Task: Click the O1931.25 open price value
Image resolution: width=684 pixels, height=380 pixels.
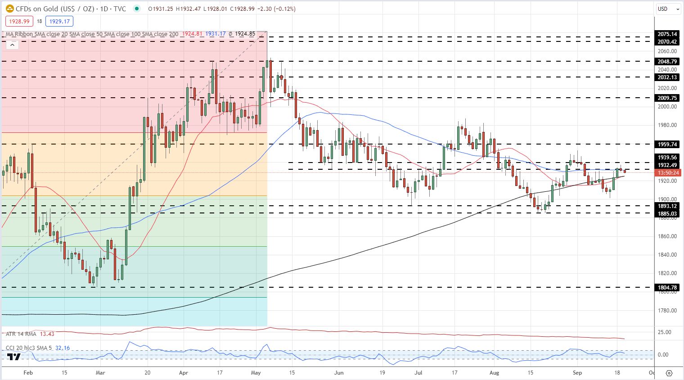Action: coord(161,9)
